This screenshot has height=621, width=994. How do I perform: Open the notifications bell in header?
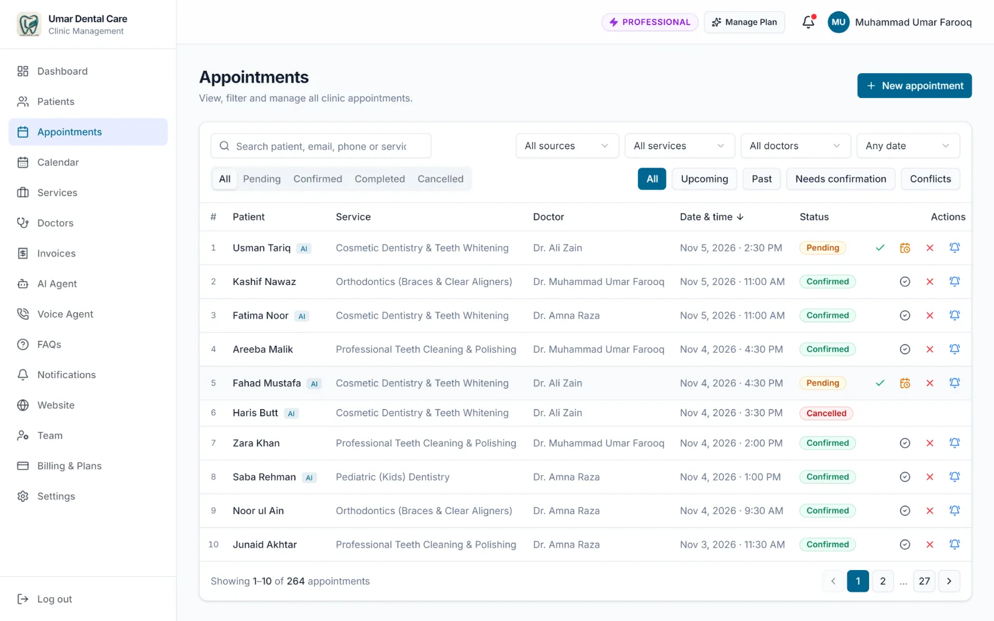click(808, 22)
